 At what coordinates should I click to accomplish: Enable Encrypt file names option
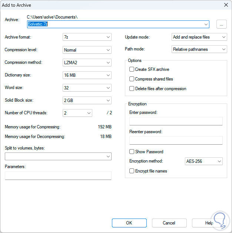(132, 171)
